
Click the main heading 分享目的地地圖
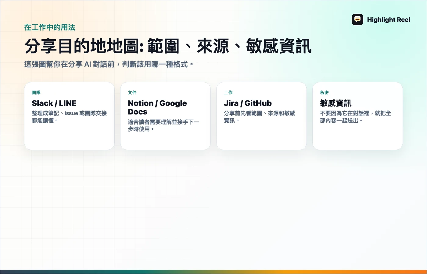tap(168, 46)
